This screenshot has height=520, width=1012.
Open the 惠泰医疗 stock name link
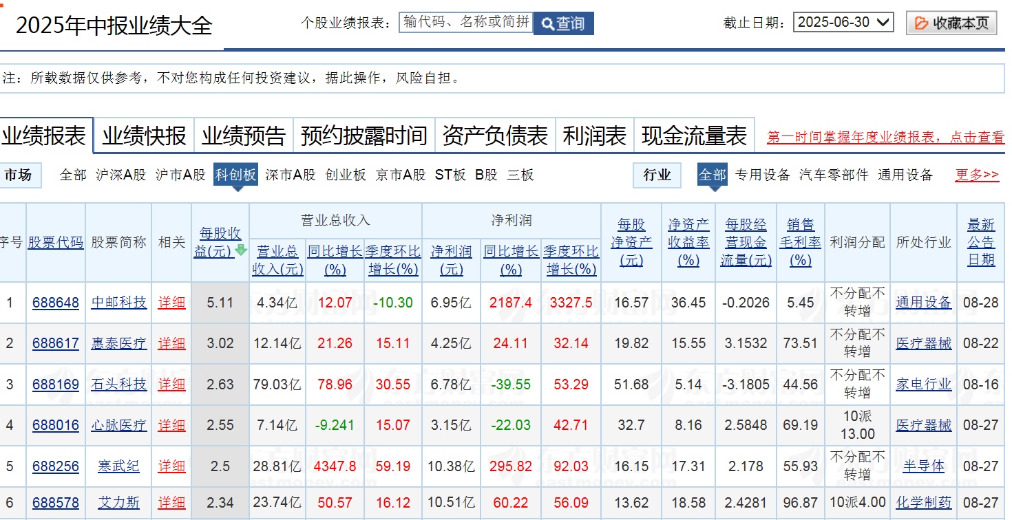click(x=119, y=343)
